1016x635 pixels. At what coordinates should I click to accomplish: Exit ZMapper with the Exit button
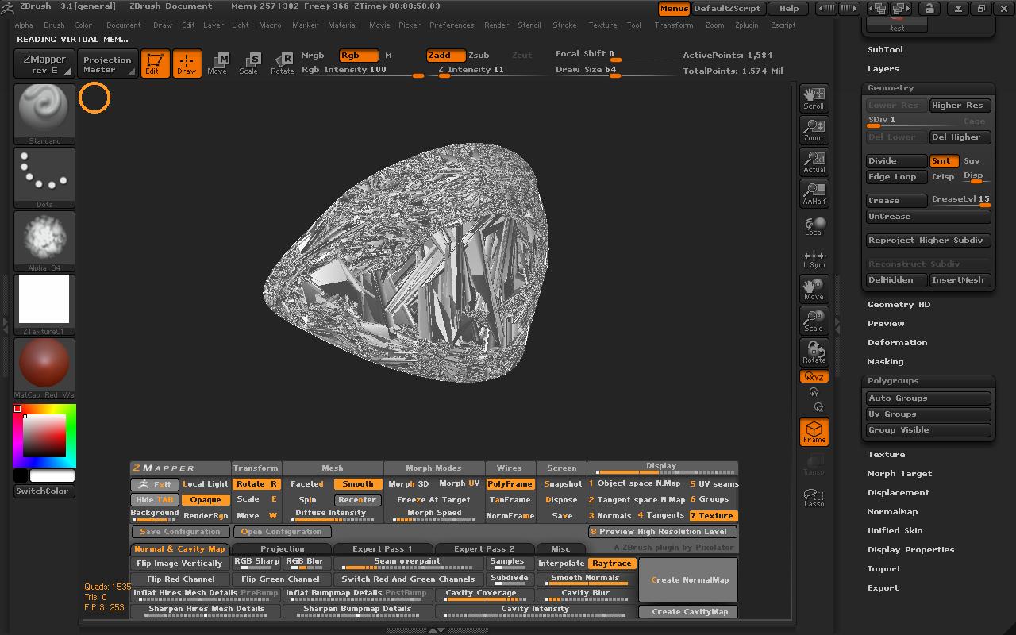155,484
